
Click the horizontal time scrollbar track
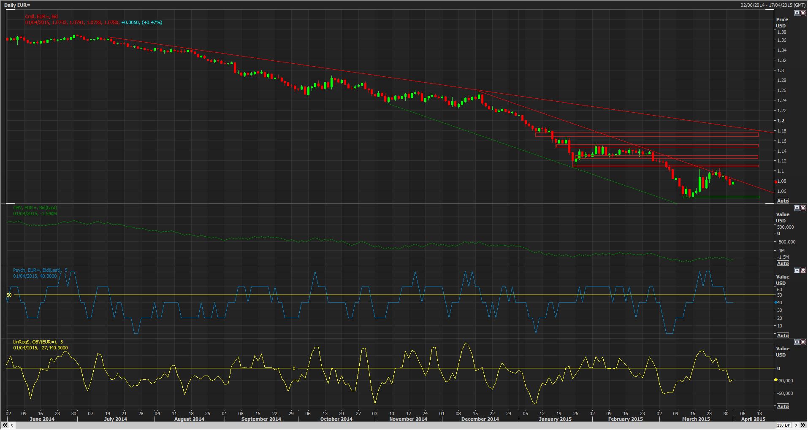[396, 425]
